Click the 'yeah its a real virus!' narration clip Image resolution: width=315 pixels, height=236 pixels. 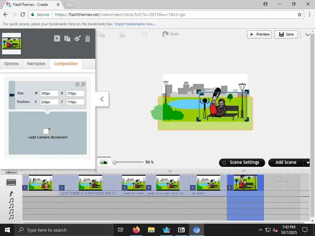168,194
